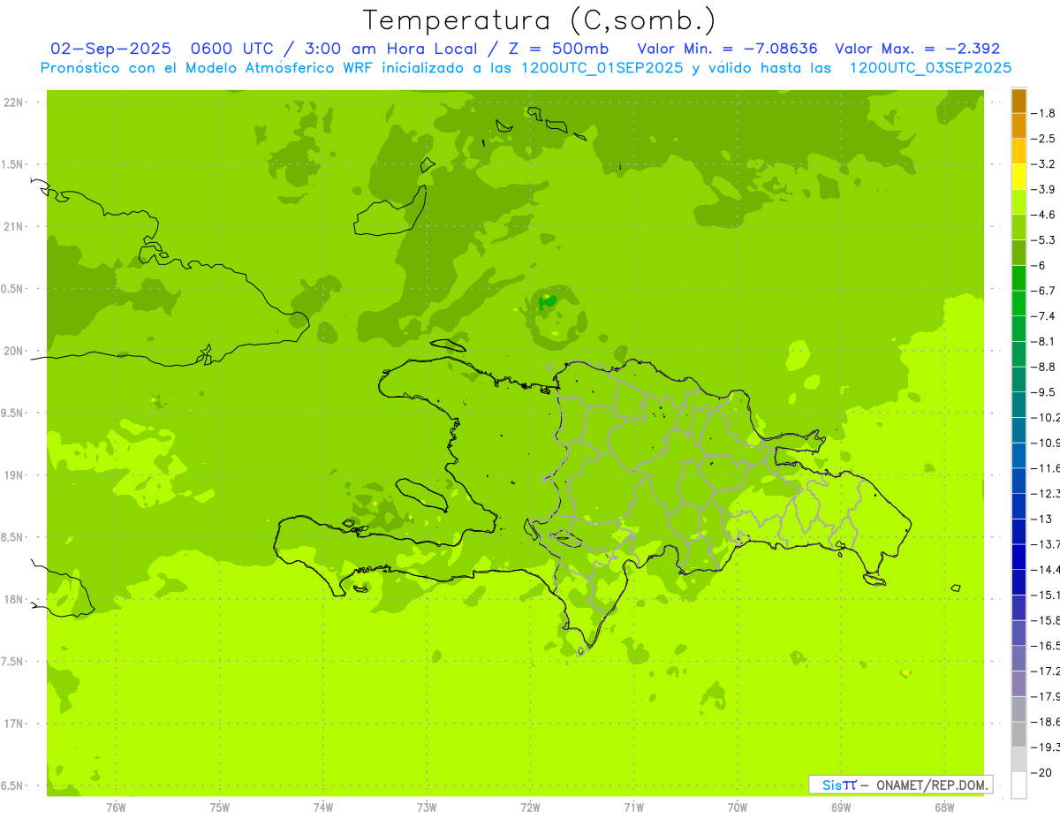Click the "-6" colorbar label
The width and height of the screenshot is (1060, 819).
[1040, 265]
